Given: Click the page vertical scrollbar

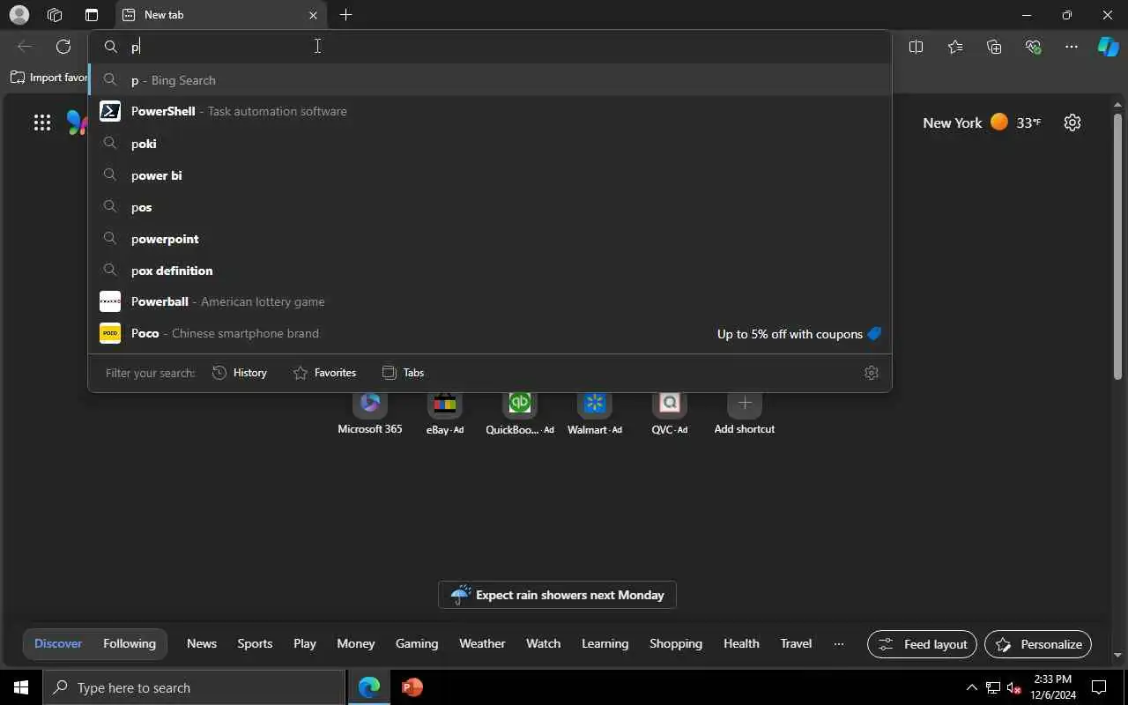Looking at the screenshot, I should pos(1118,247).
